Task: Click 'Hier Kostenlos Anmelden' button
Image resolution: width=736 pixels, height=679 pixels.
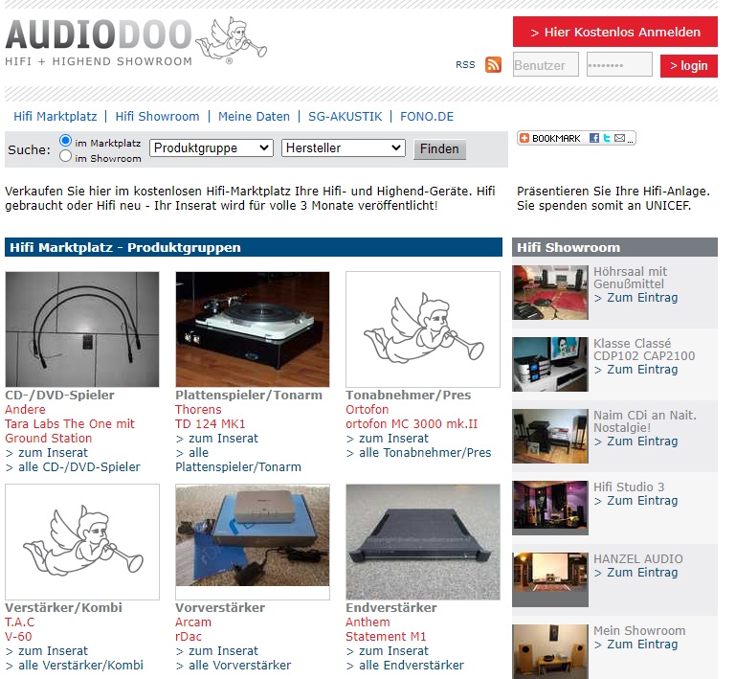Action: 614,32
